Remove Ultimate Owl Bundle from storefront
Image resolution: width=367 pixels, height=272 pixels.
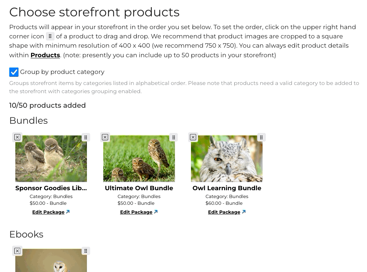[105, 137]
